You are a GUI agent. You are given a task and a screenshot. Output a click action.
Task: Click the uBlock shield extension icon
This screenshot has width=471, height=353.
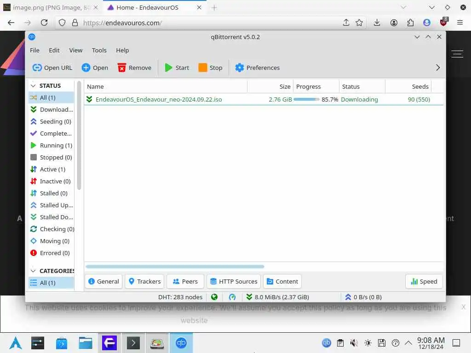pyautogui.click(x=443, y=22)
